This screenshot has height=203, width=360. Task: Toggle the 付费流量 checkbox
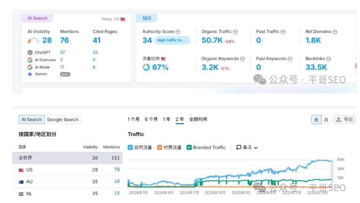(x=160, y=148)
